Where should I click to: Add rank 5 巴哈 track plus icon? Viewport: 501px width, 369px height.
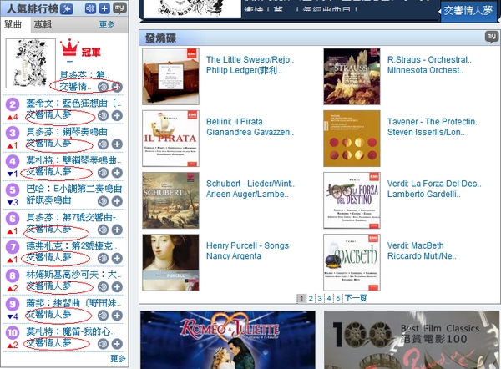point(117,201)
